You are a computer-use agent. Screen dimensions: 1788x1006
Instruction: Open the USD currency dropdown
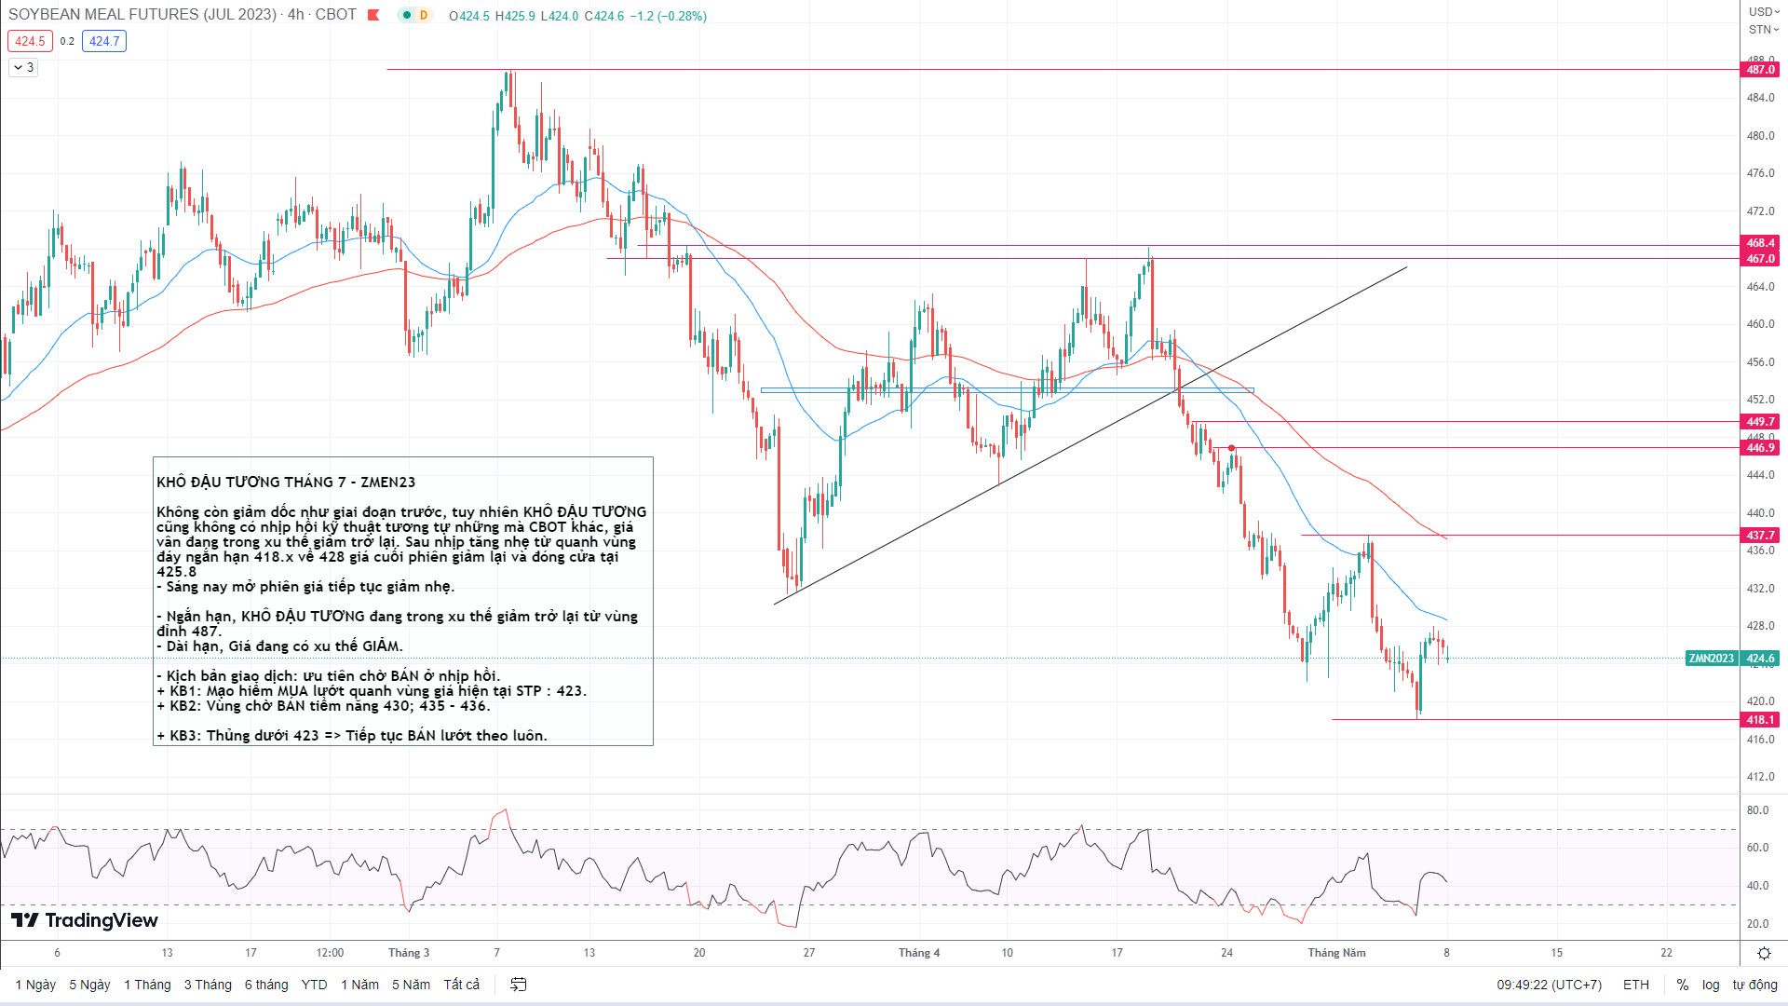1763,11
